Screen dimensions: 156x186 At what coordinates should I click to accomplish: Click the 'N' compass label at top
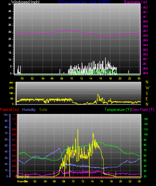point(147,82)
